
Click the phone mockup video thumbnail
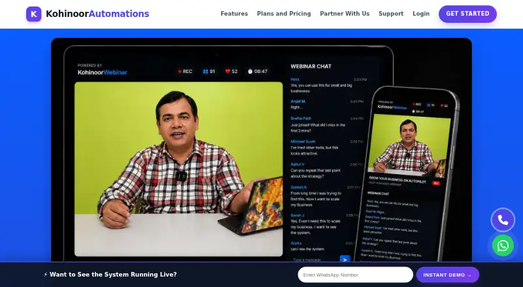pyautogui.click(x=409, y=145)
